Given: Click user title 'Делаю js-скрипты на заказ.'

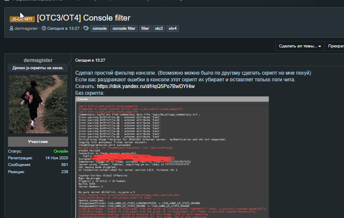Looking at the screenshot, I should tap(38, 68).
